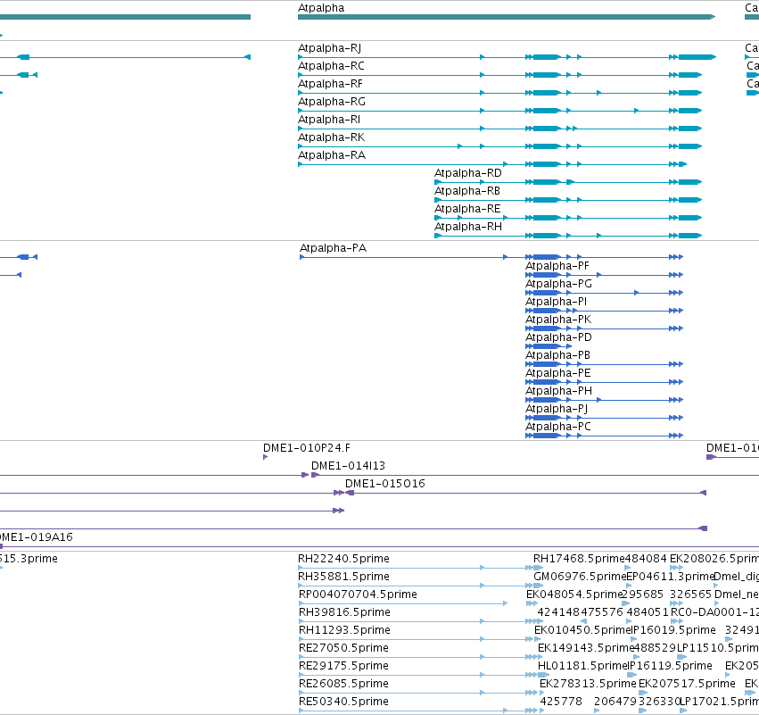Select EST label RE50340.5prime
Viewport: 759px width, 715px height.
coord(343,702)
